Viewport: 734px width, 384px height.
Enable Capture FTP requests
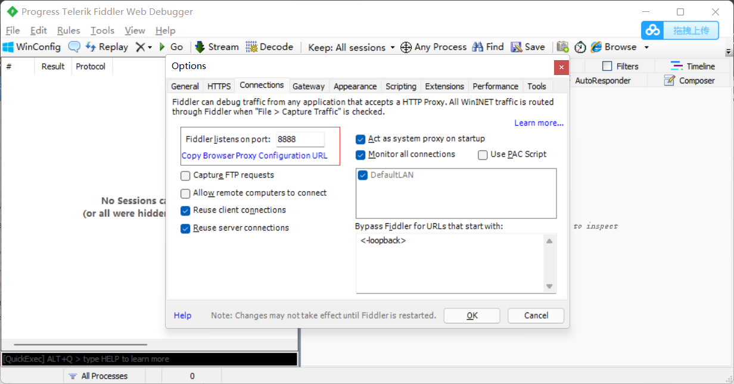185,176
